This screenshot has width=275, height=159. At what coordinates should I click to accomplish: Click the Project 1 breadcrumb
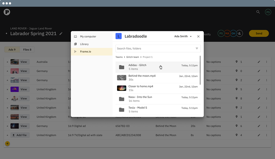pyautogui.click(x=148, y=57)
